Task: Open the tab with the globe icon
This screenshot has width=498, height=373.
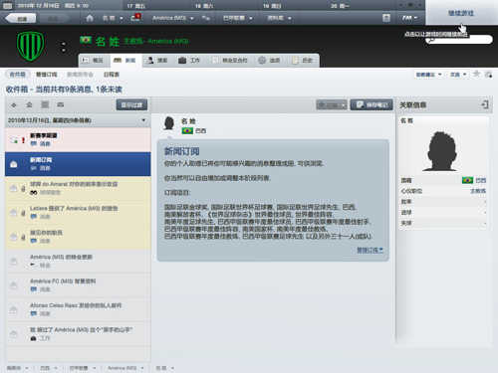Action: click(x=269, y=61)
